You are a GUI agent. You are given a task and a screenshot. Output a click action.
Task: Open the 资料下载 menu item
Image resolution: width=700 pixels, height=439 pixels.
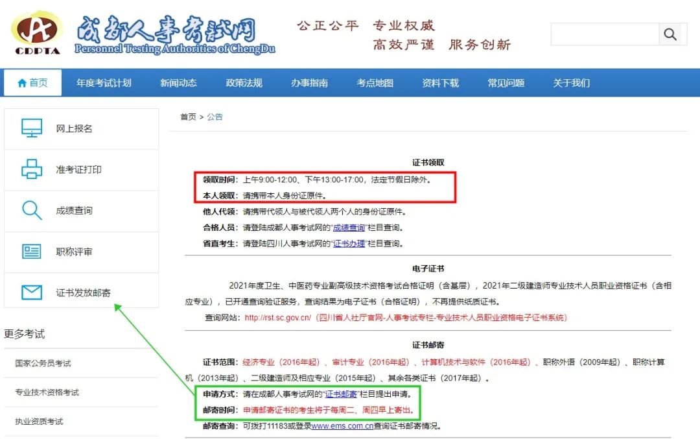[440, 83]
